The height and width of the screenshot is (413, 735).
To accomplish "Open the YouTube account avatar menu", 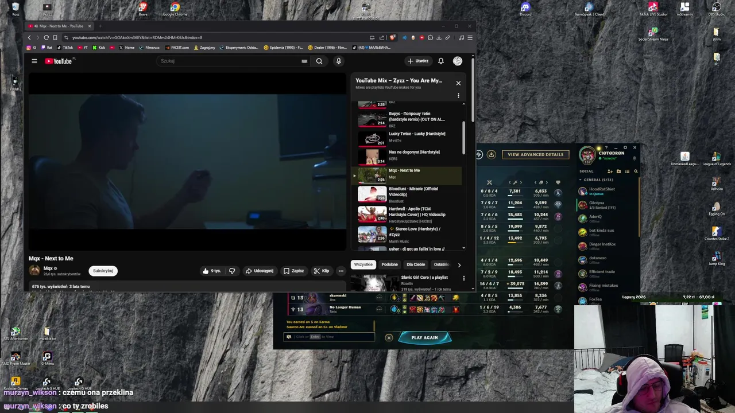I will (458, 61).
